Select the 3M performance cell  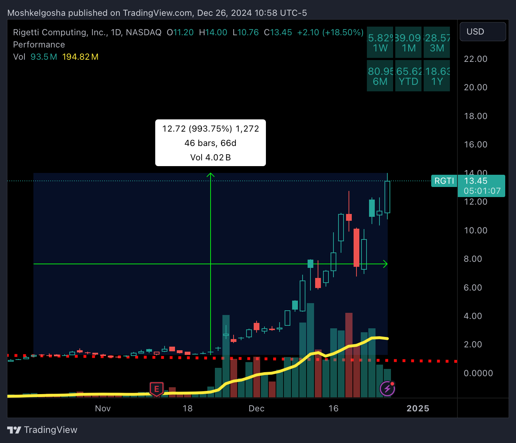click(x=437, y=42)
